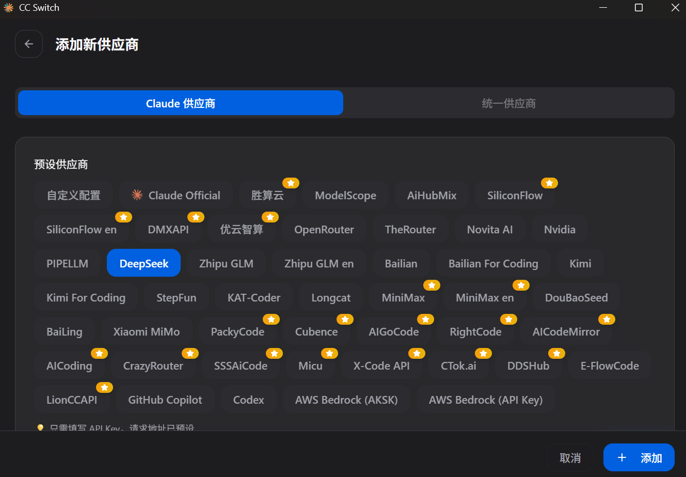Screen dimensions: 686x477
Task: Pick the AWS Bedrock (API Key) preset
Action: point(486,400)
